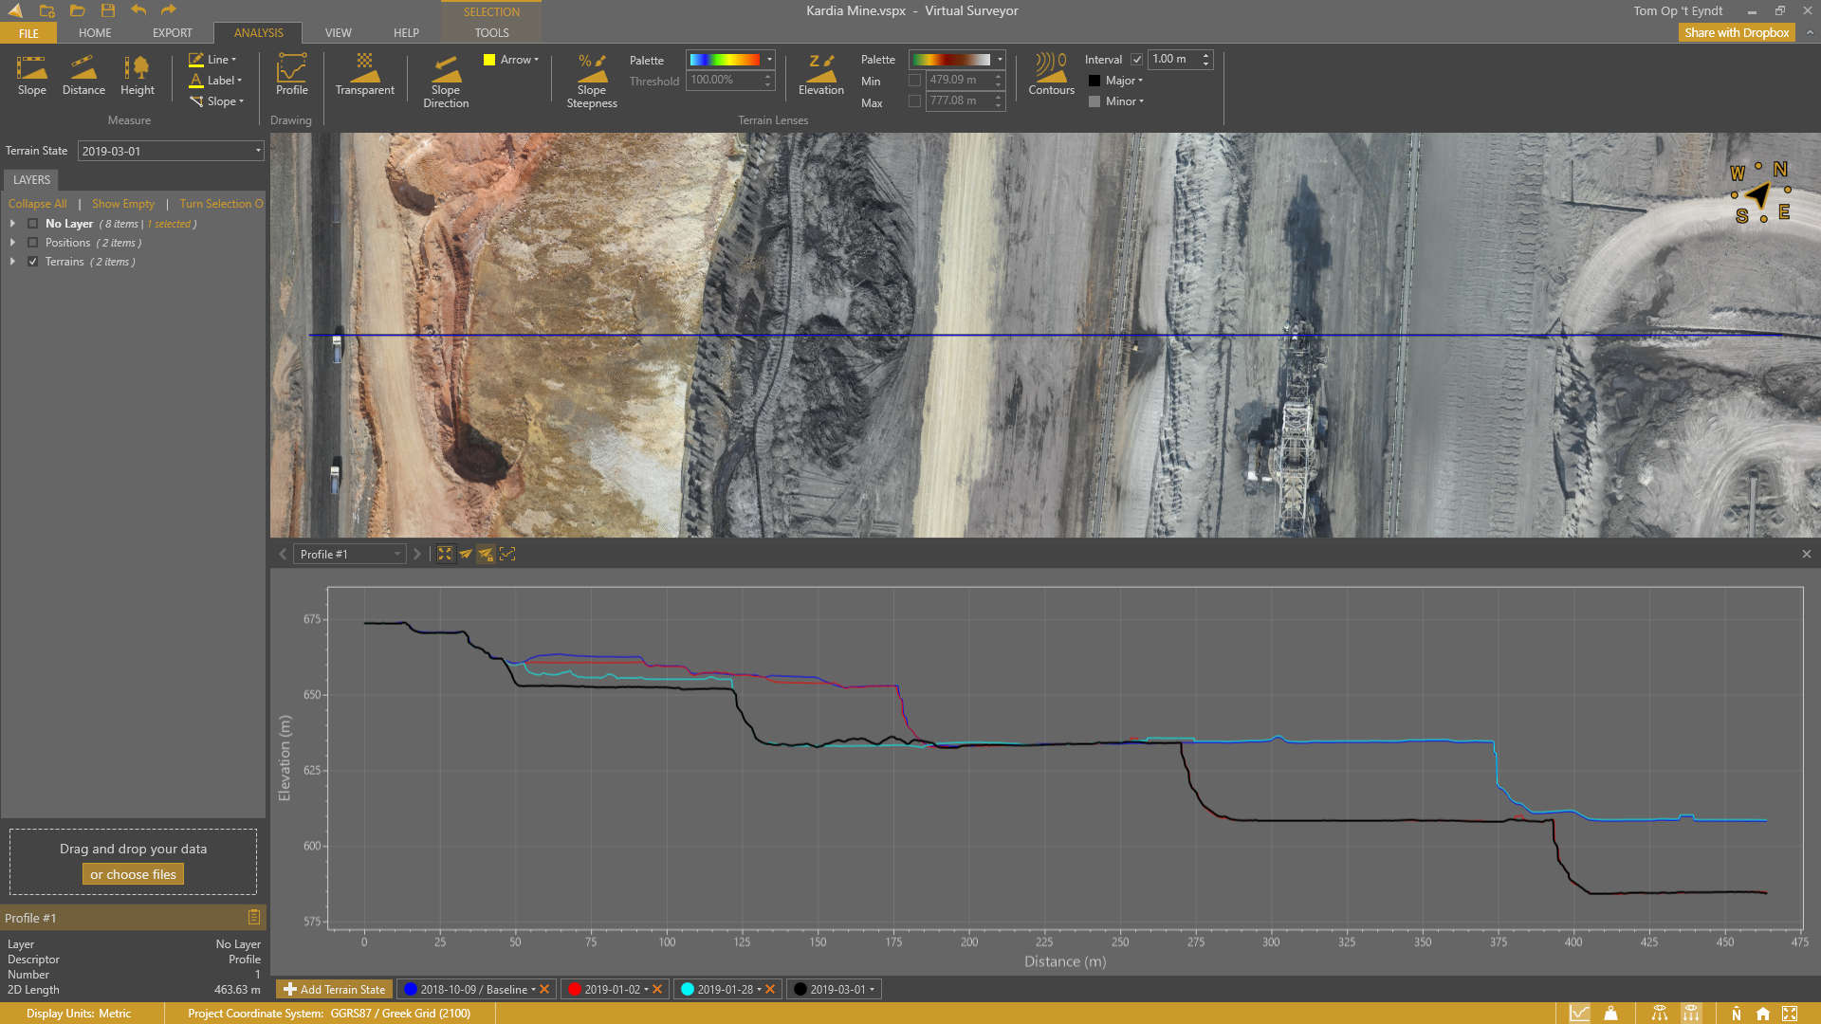The height and width of the screenshot is (1024, 1821).
Task: Click the or choose files button
Action: [x=133, y=874]
